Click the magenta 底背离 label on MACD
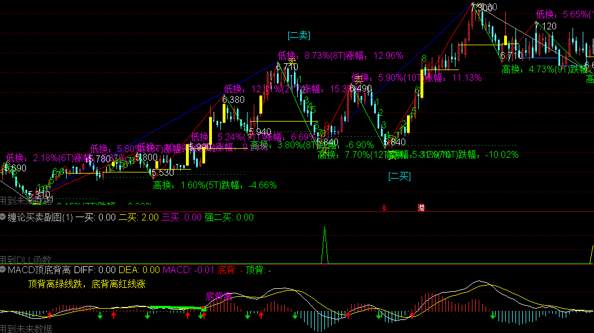 click(x=219, y=296)
